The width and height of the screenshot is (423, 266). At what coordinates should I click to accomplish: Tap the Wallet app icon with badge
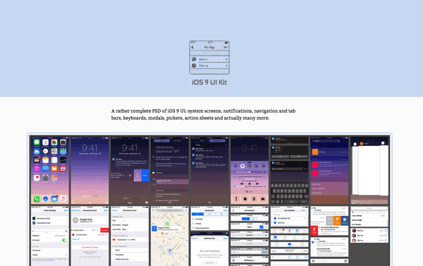[37, 160]
